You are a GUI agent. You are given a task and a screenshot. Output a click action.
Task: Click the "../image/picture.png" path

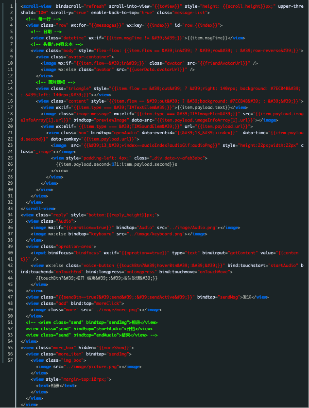coord(91,367)
